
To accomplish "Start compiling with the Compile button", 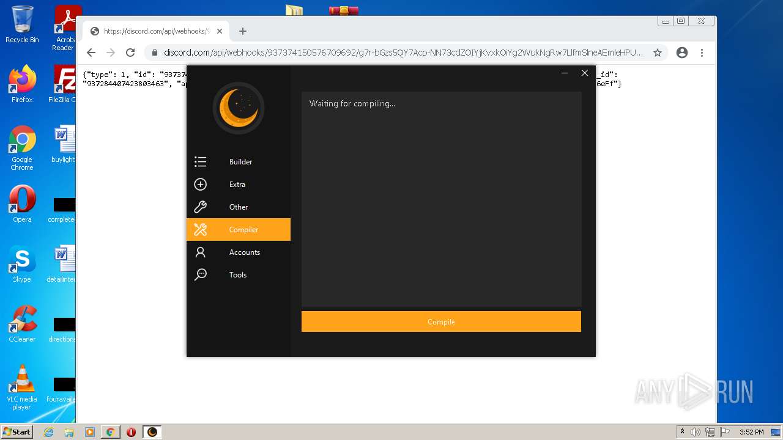I will click(x=441, y=321).
